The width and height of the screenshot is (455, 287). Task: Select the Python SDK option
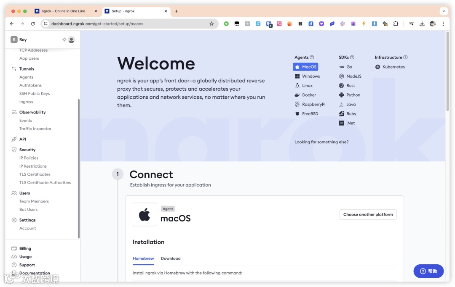pyautogui.click(x=349, y=95)
